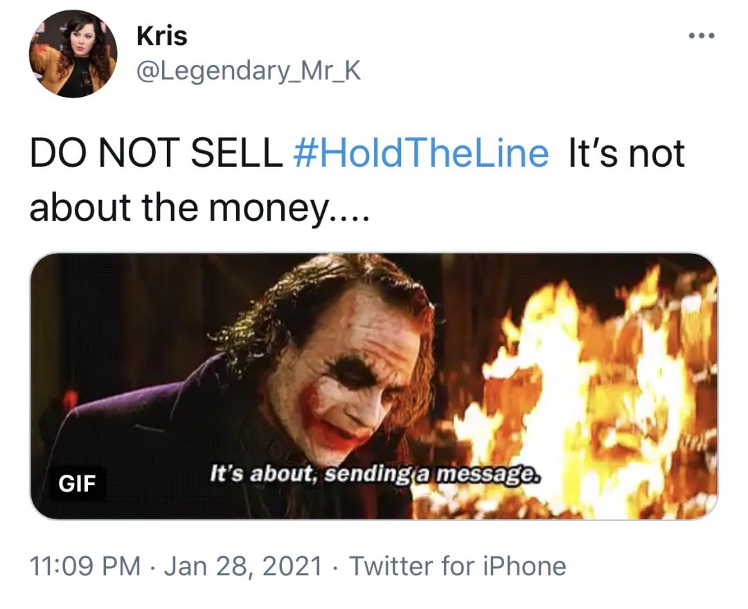Click the "DO NOT SELL" tweet text

tap(156, 154)
